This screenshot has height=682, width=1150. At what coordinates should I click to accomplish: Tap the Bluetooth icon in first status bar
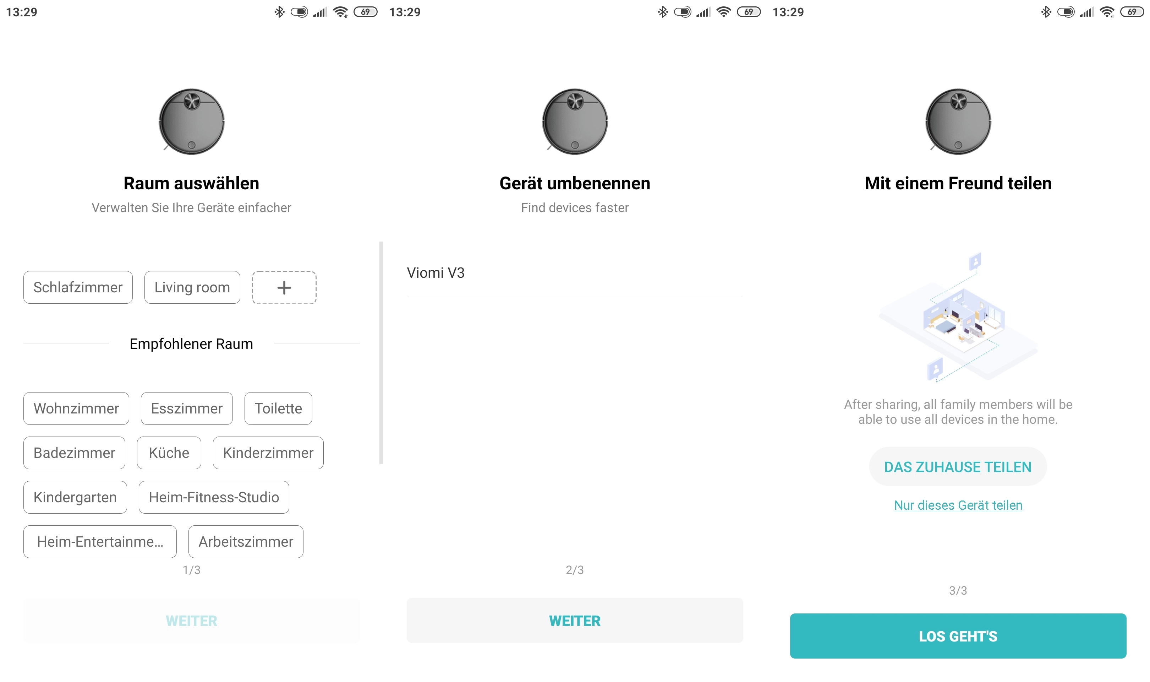[x=279, y=12]
